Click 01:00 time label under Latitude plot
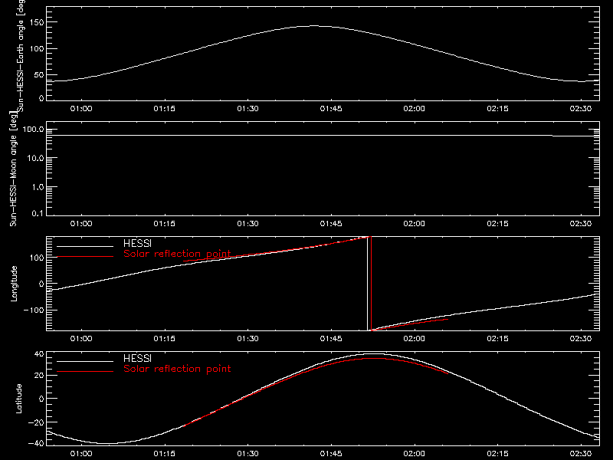Screen dimensions: 613x460 [81, 453]
